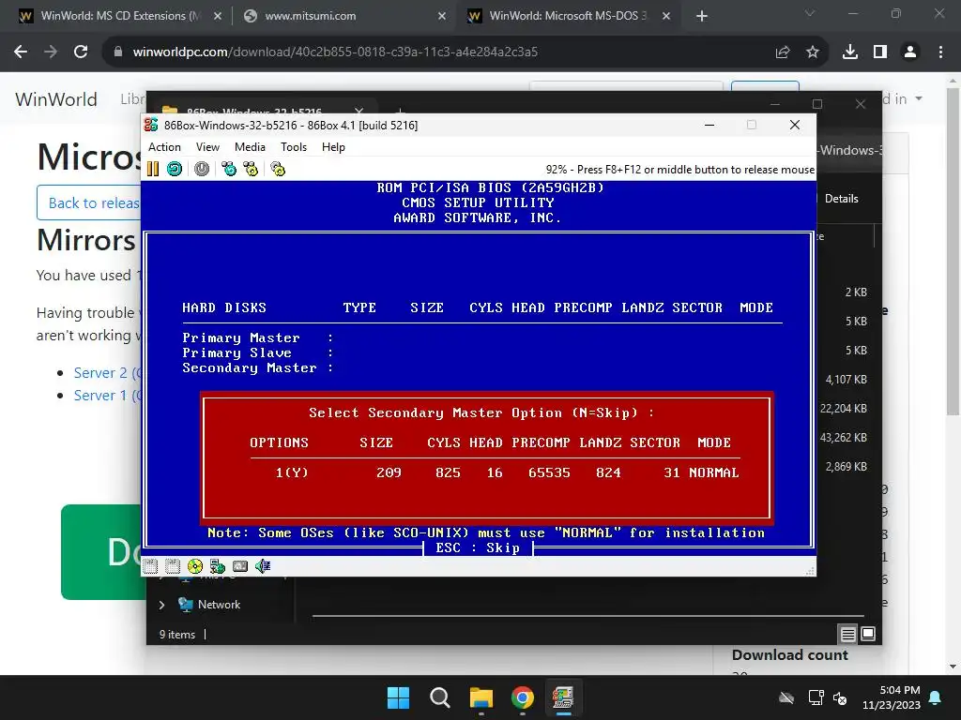Go back in Chrome history
This screenshot has height=720, width=961.
21,52
